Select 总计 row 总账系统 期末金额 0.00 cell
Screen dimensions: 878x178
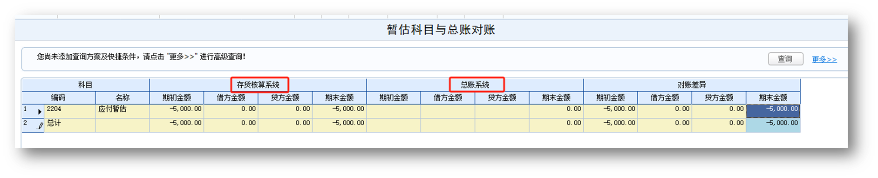pyautogui.click(x=556, y=125)
